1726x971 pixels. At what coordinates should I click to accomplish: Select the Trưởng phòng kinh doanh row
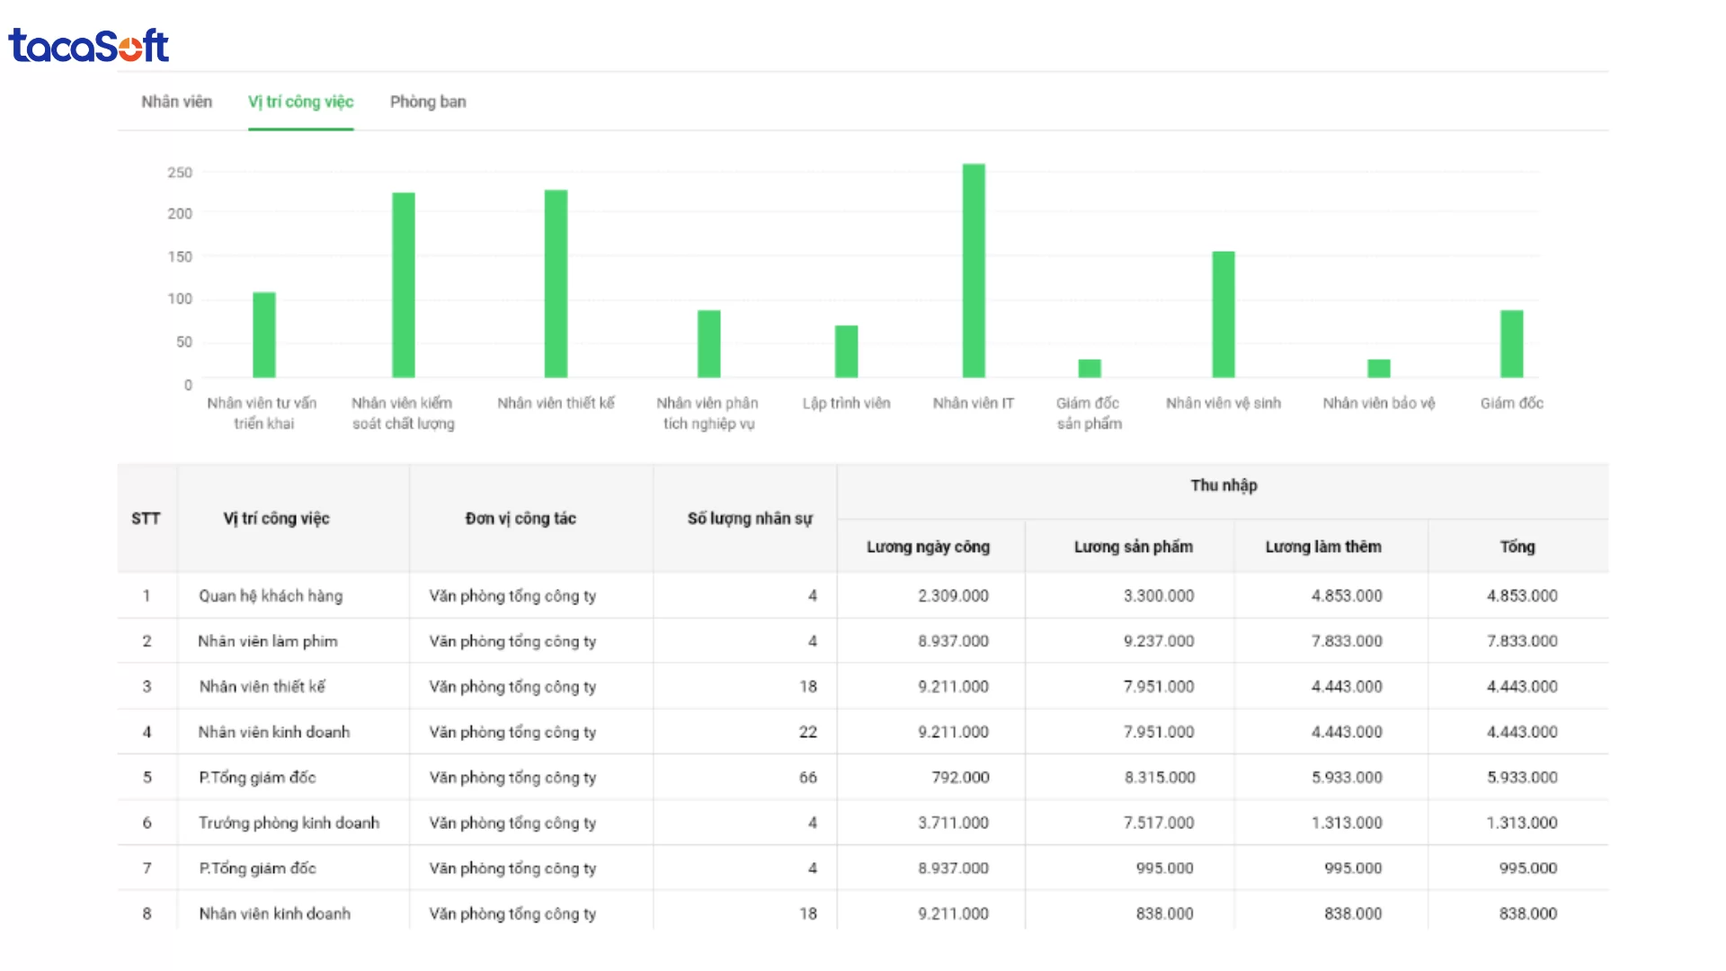point(289,823)
